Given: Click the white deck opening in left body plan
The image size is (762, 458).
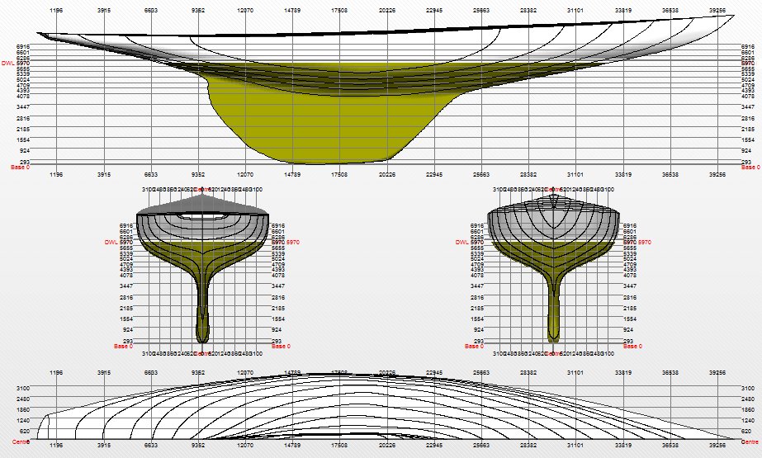Looking at the screenshot, I should click(x=203, y=217).
